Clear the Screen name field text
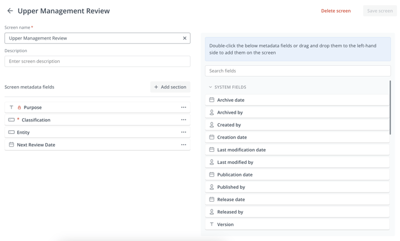400x241 pixels. click(x=184, y=38)
